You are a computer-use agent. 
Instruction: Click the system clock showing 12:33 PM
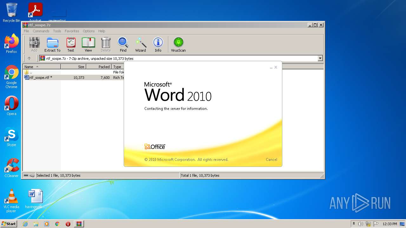click(390, 224)
